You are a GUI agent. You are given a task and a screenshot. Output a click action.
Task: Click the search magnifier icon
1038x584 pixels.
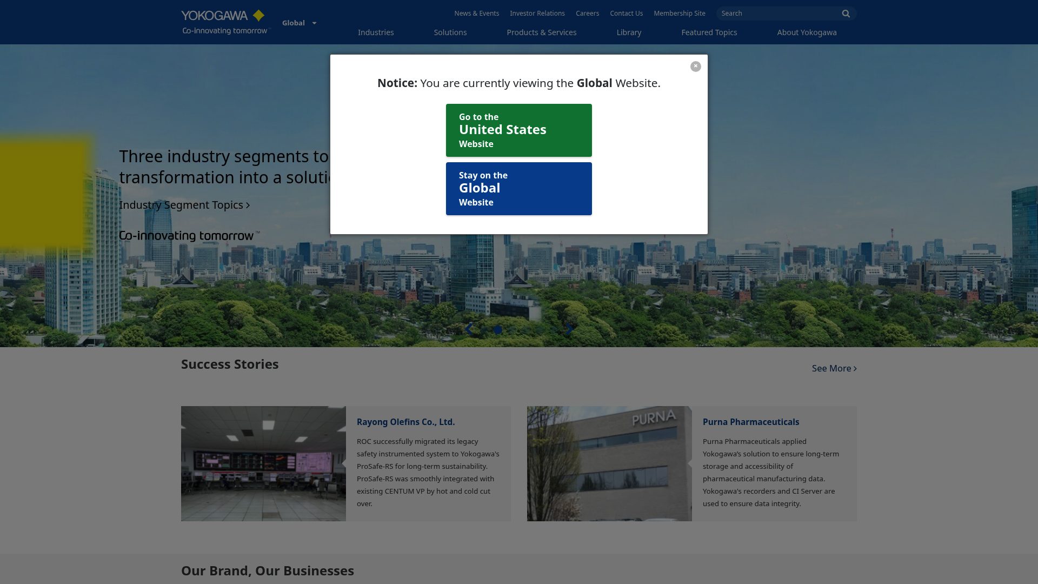pyautogui.click(x=846, y=14)
